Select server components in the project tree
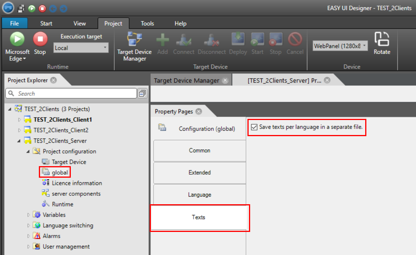This screenshot has width=416, height=255. [x=76, y=194]
